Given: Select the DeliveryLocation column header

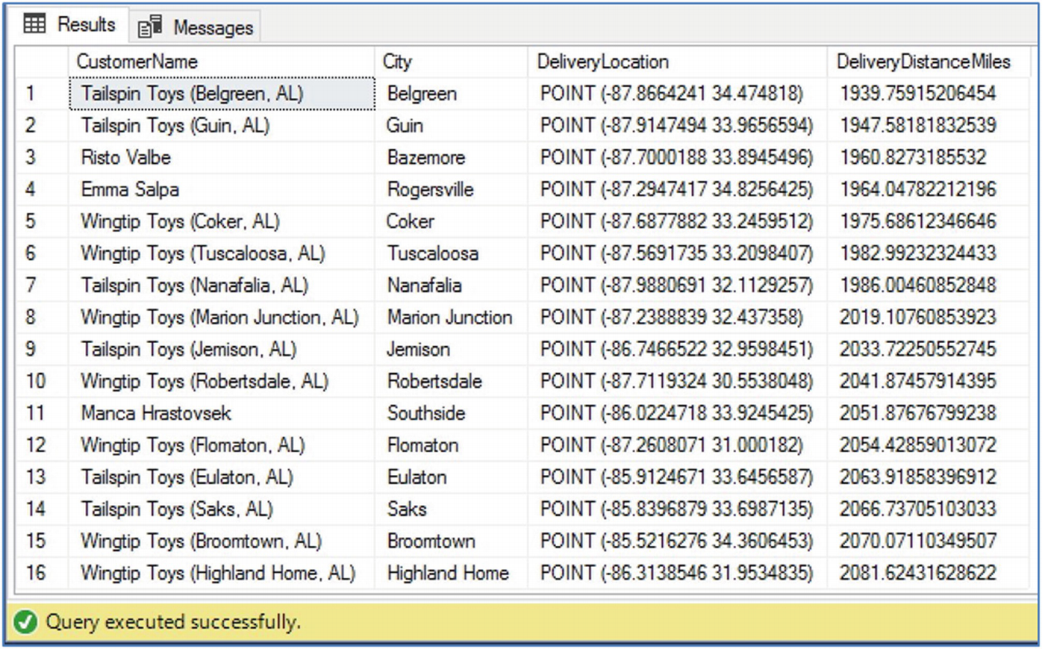Looking at the screenshot, I should 678,61.
